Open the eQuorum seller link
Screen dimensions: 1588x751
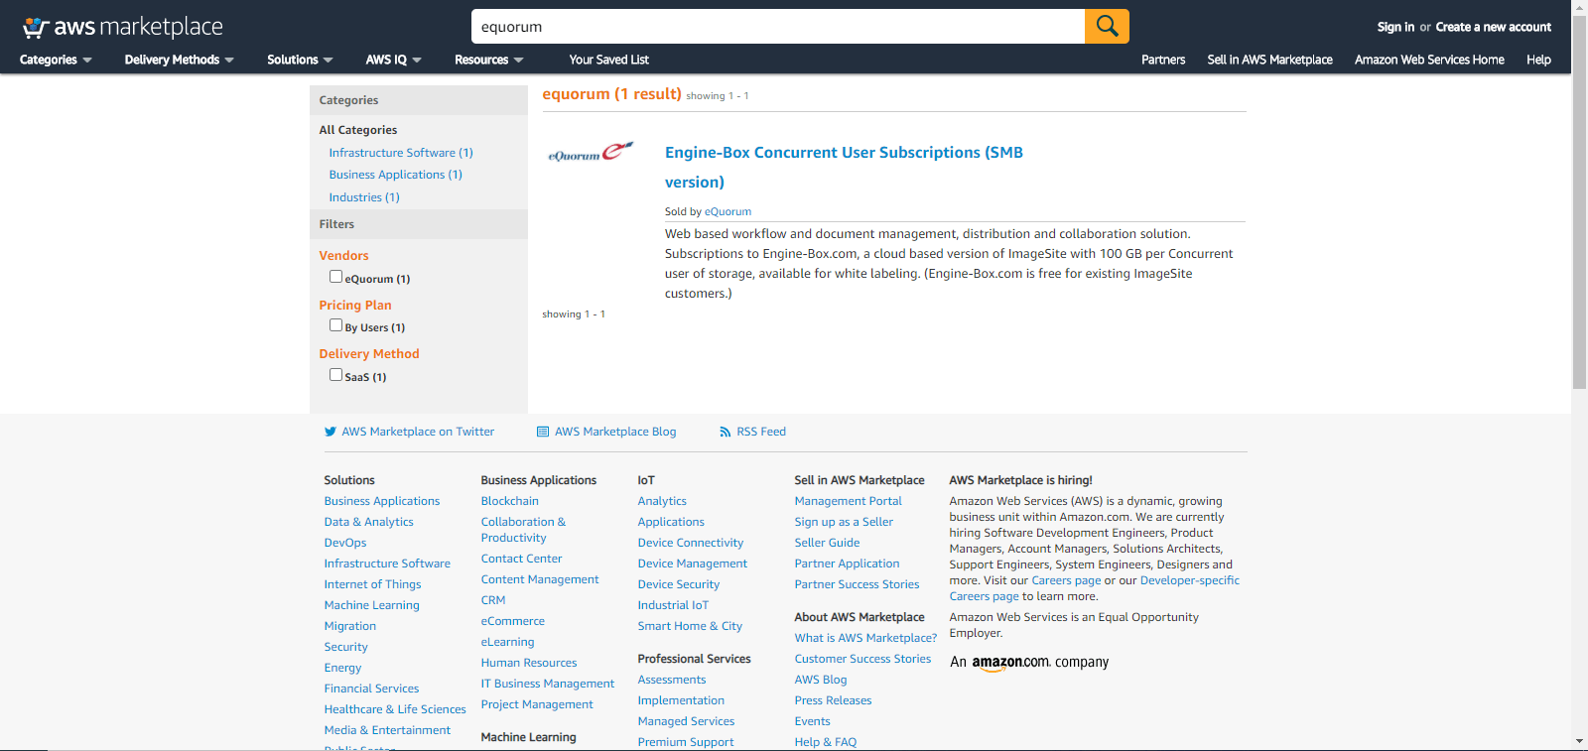728,211
